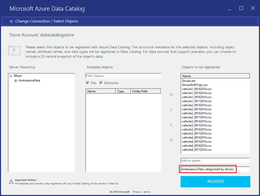Collapse the $Root tree node

click(11, 76)
